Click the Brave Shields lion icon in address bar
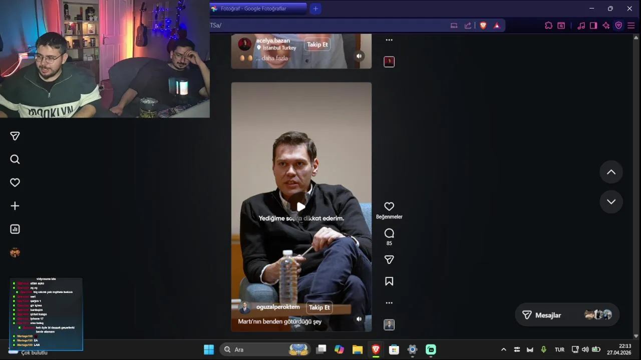The image size is (641, 360). pyautogui.click(x=483, y=25)
